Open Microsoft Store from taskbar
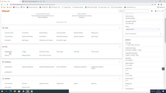The width and height of the screenshot is (166, 93). (x=19, y=91)
